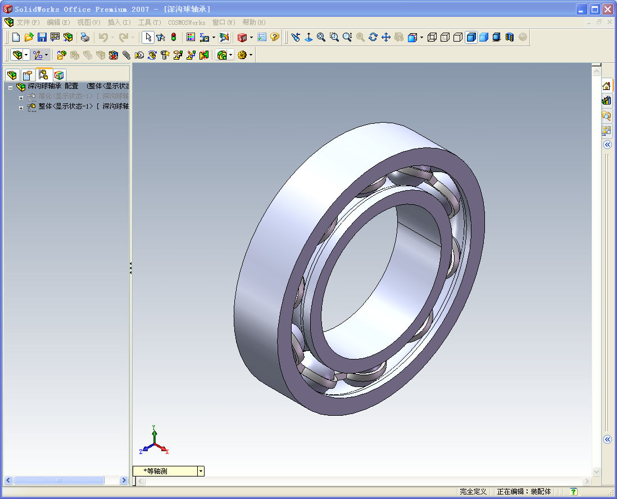Expand the 整体 configuration node
The height and width of the screenshot is (499, 617).
(21, 108)
